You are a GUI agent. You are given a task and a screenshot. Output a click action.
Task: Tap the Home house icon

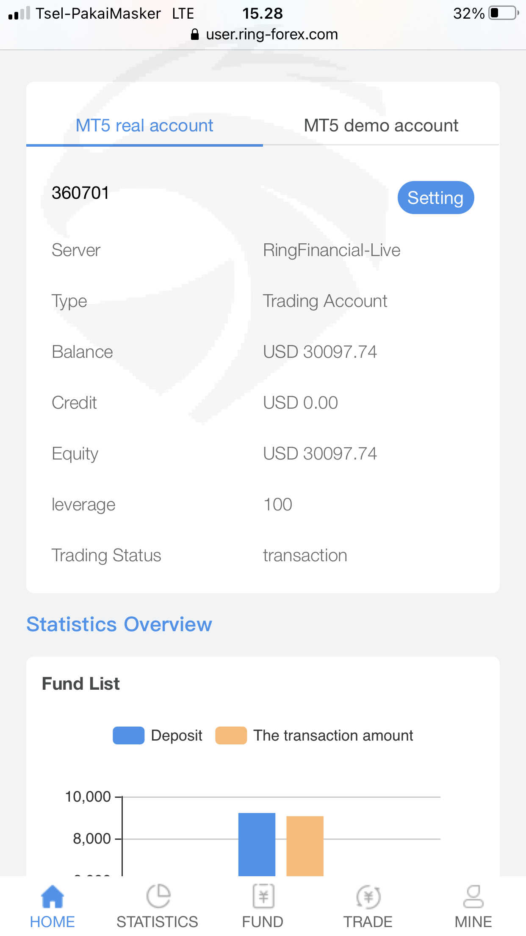pos(52,897)
